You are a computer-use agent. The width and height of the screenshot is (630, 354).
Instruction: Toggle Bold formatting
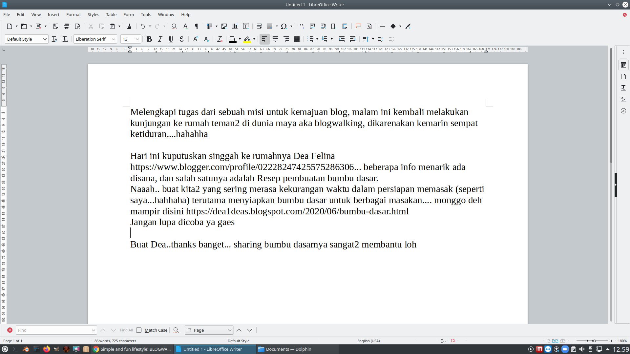click(149, 39)
